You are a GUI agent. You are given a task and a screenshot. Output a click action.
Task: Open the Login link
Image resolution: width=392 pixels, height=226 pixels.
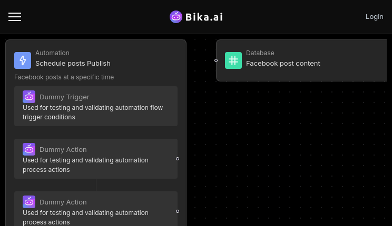point(374,17)
